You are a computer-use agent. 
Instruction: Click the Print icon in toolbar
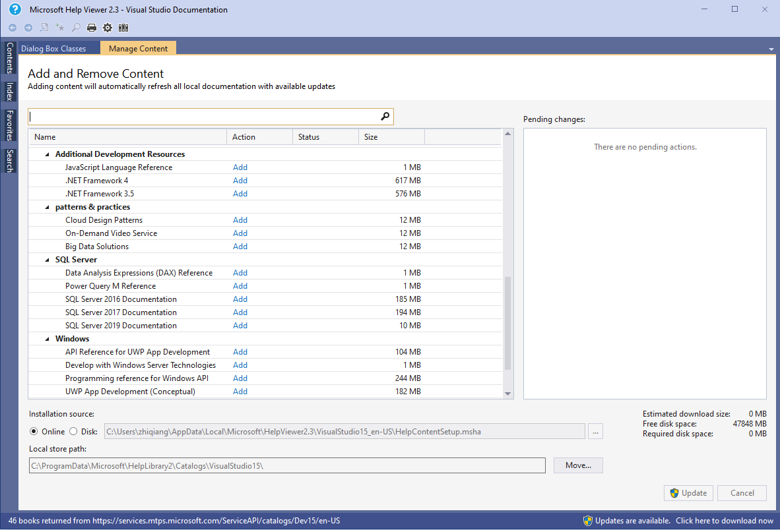[92, 28]
